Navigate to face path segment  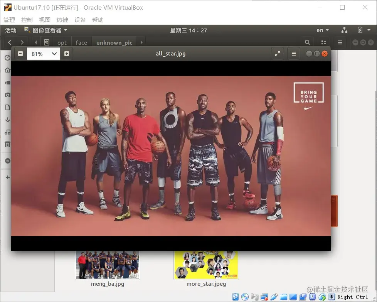(81, 42)
